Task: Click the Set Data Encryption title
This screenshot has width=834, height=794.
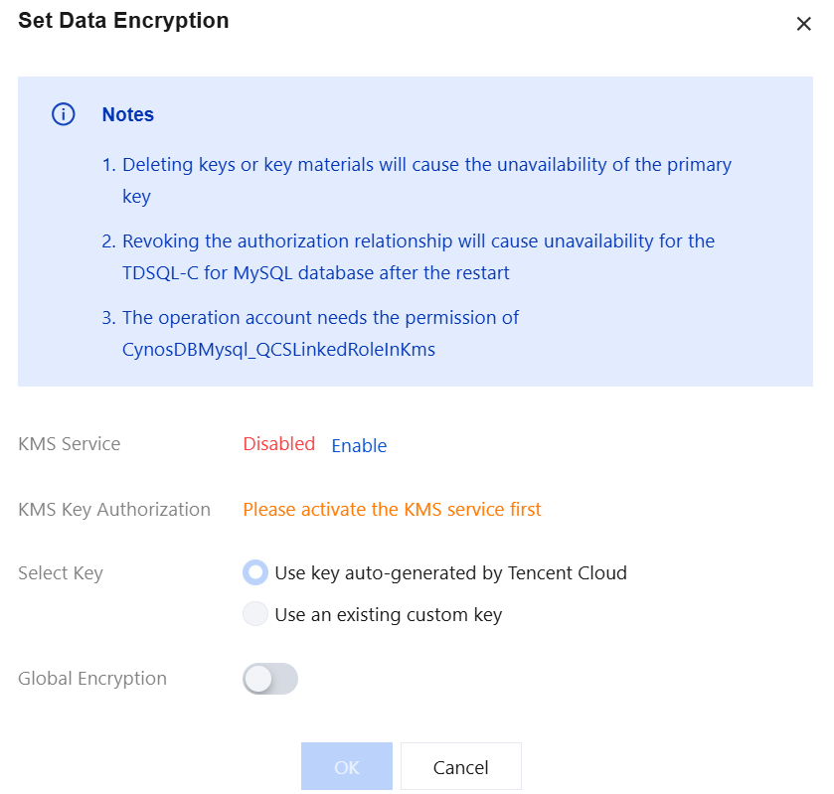Action: 123,20
